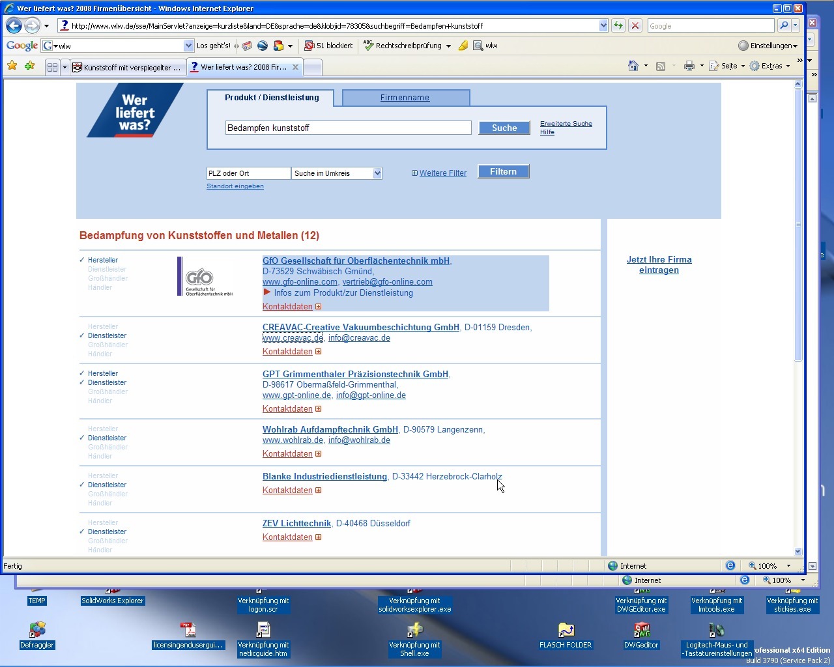Expand 'Weitere Filter' options
The image size is (834, 667).
439,173
